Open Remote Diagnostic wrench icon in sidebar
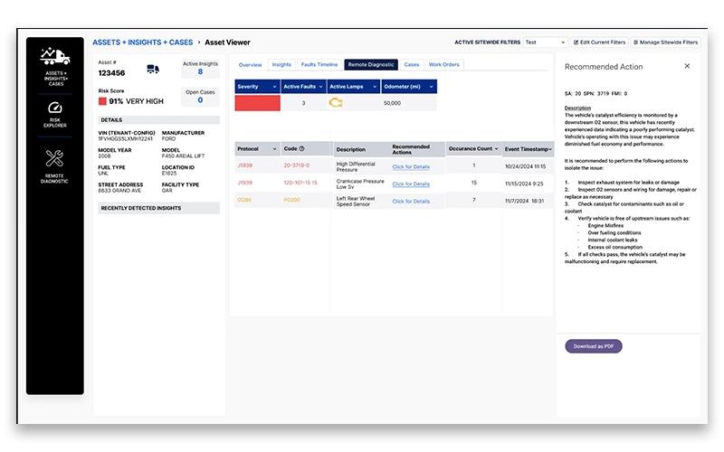724x452 pixels. 54,158
